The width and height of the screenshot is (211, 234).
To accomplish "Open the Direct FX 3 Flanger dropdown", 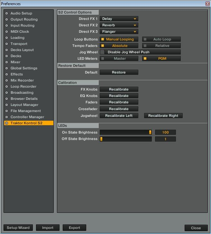I will (119, 32).
